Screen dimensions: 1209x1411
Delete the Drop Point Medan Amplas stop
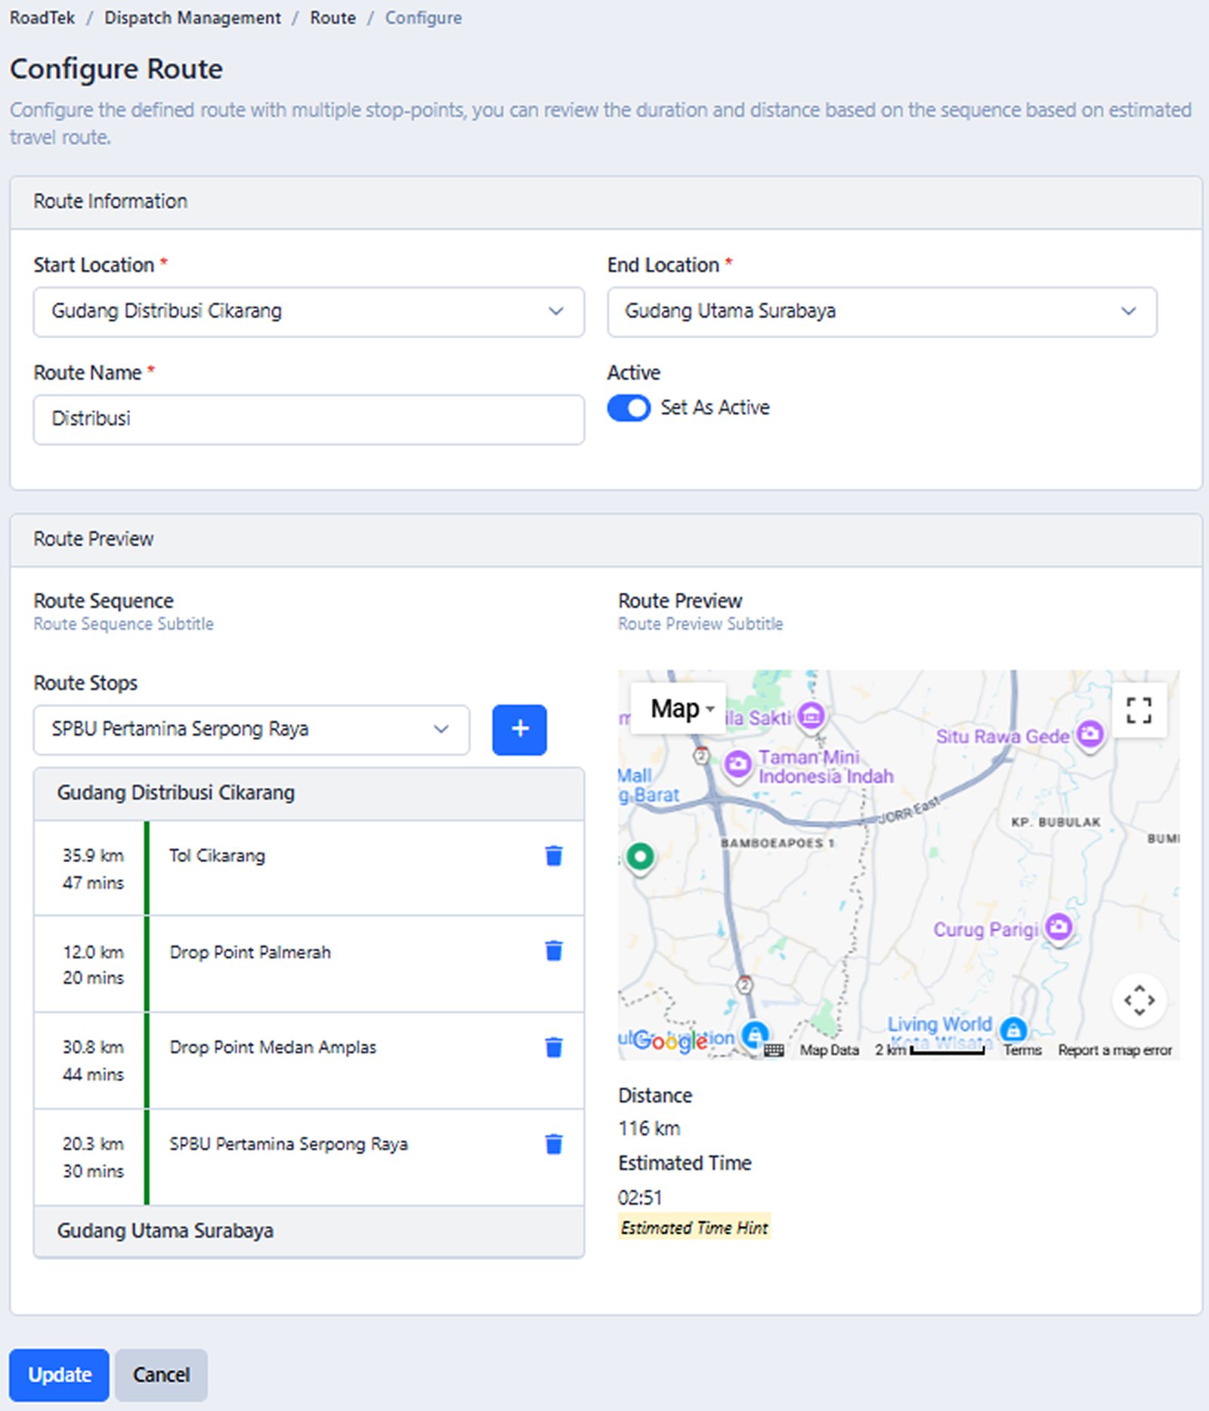pos(554,1047)
